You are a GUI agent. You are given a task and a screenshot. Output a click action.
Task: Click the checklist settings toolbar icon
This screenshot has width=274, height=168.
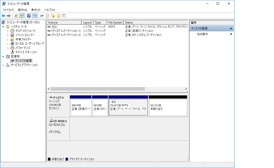point(64,16)
